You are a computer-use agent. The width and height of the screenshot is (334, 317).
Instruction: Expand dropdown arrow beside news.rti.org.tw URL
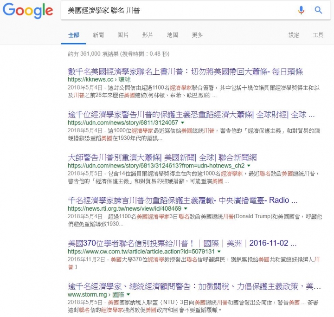click(186, 208)
